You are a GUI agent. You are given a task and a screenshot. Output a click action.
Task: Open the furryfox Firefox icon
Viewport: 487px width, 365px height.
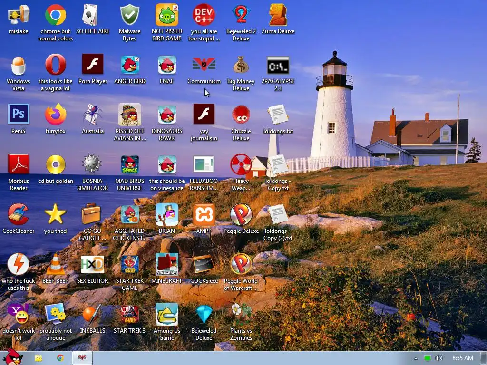55,115
